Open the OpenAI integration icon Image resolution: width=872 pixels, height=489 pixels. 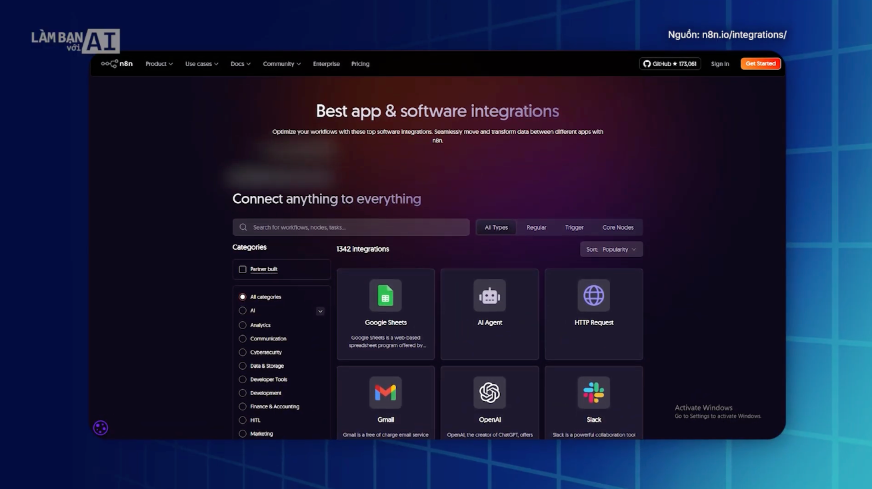point(490,392)
